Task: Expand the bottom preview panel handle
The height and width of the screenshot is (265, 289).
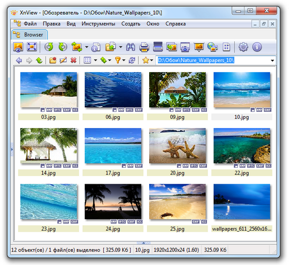Action: click(143, 243)
